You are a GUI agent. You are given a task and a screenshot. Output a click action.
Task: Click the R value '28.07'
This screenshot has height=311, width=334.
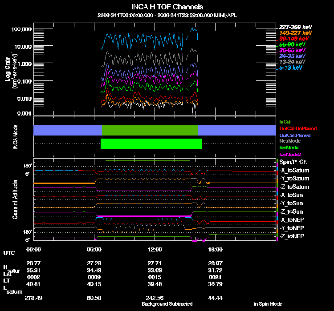click(216, 263)
